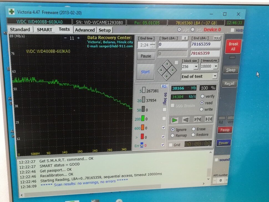
Task: Click the MAX button above End LBA
Action: click(x=217, y=38)
